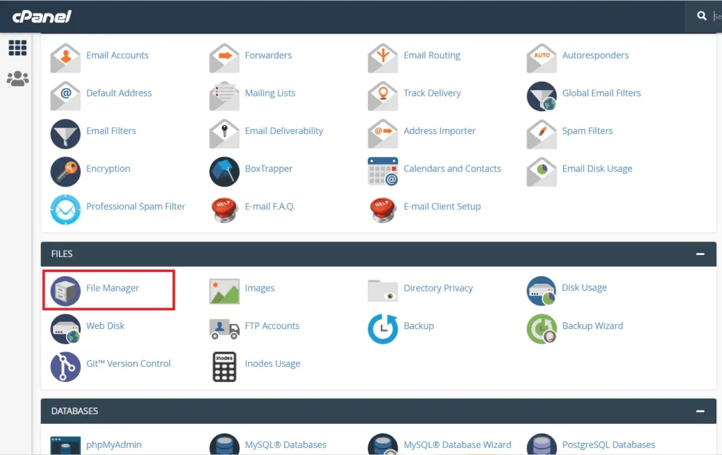
Task: Open the Email Deliverability link
Action: click(x=284, y=131)
